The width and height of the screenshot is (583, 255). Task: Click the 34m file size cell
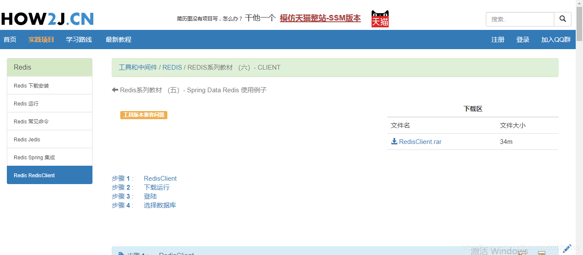pyautogui.click(x=506, y=141)
